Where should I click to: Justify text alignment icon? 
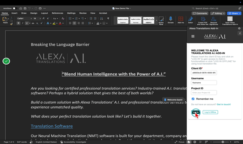pos(83,23)
